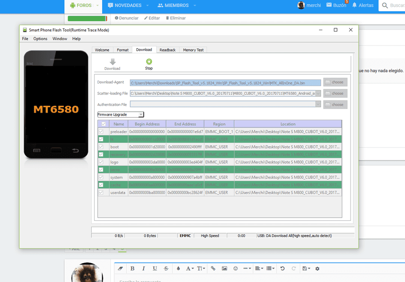The height and width of the screenshot is (282, 405).
Task: Toggle the preloader row checkbox
Action: (x=101, y=132)
